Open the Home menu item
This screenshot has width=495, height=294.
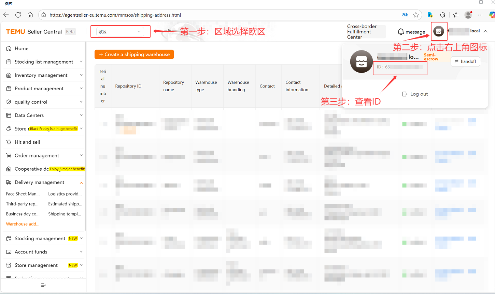click(22, 48)
